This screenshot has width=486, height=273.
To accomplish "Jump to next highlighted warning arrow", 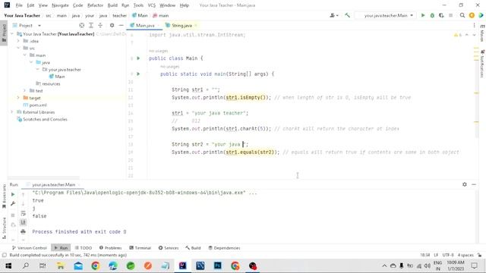I will coord(474,35).
